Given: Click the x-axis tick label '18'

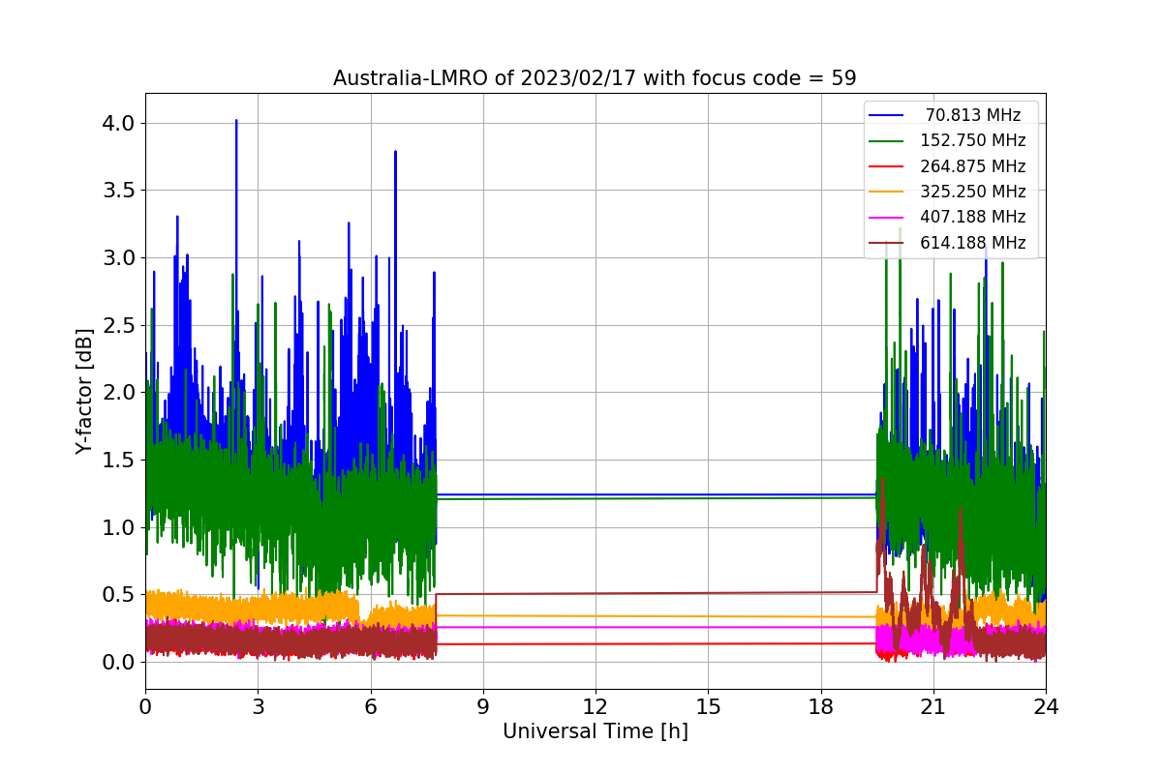Looking at the screenshot, I should click(x=821, y=706).
